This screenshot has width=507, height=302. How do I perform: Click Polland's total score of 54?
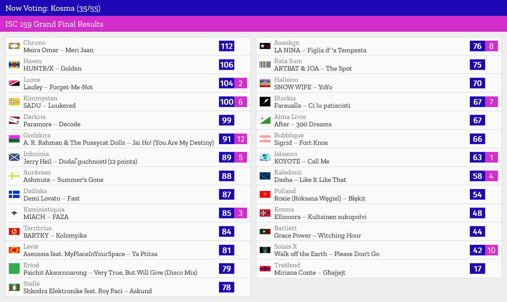point(477,194)
